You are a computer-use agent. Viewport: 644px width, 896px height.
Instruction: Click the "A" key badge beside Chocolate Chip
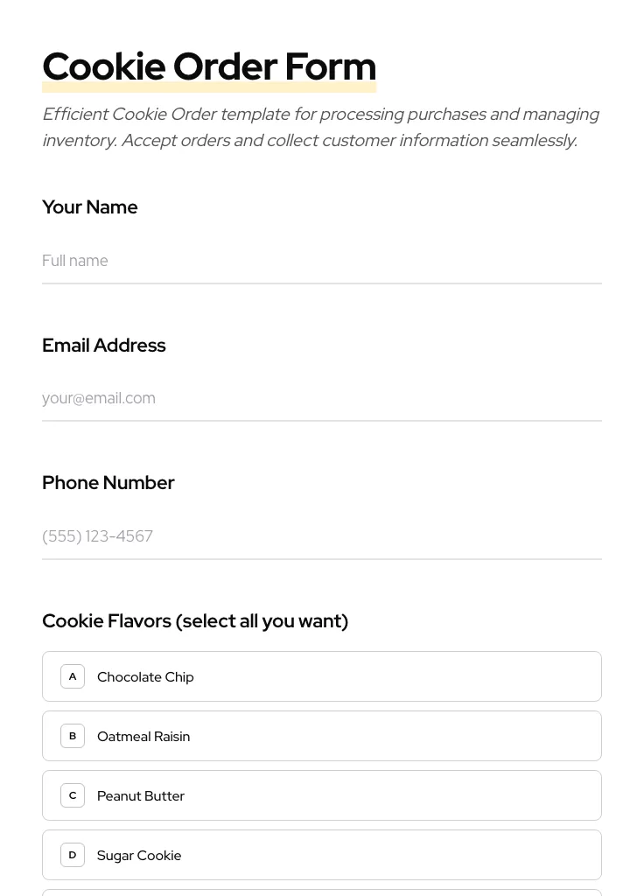[x=73, y=676]
